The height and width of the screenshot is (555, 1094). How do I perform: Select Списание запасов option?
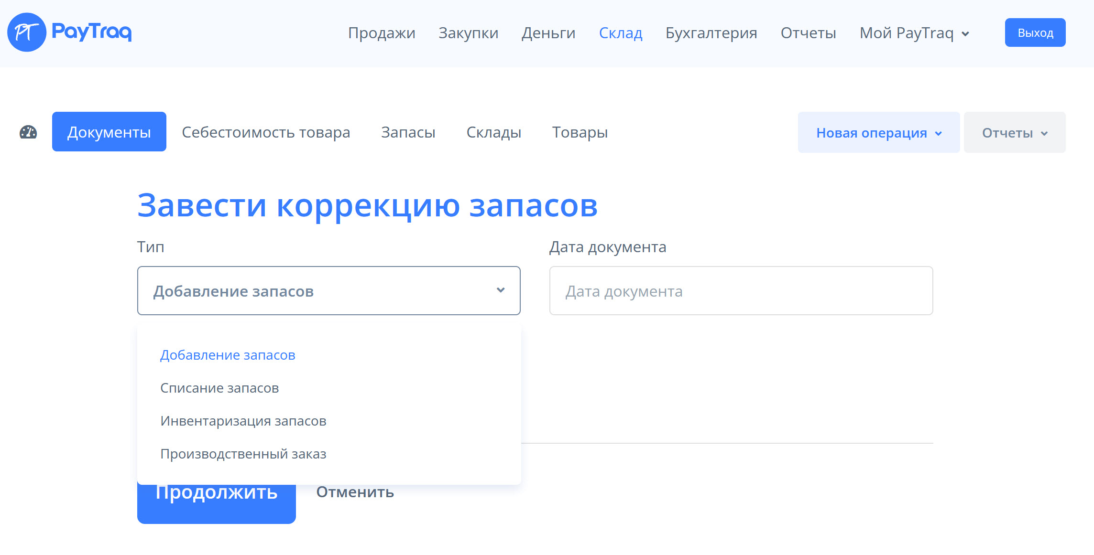pyautogui.click(x=219, y=388)
